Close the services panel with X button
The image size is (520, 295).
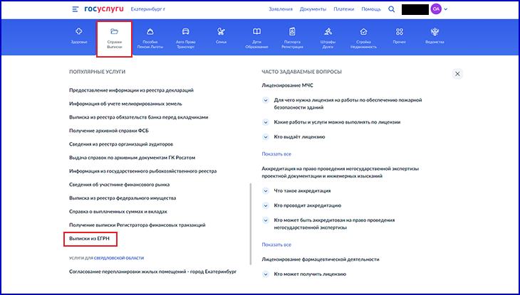point(457,73)
